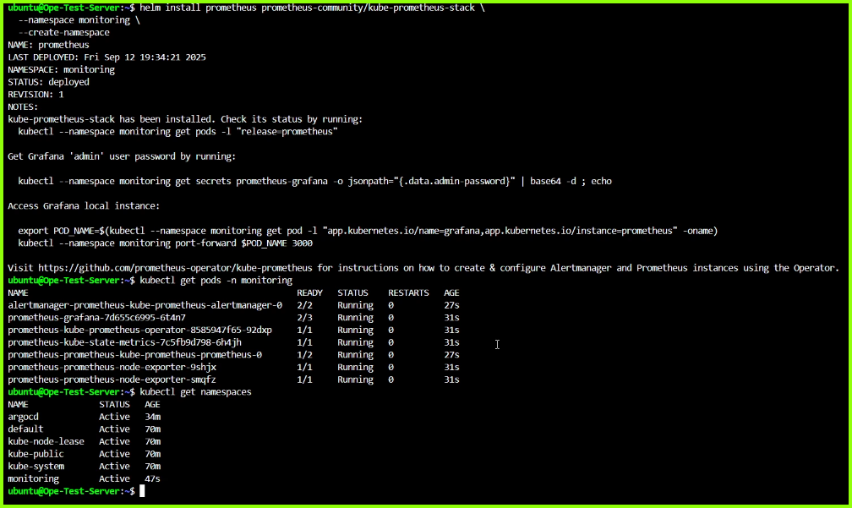
Task: Select the prometheus-kube-prometheus-operator pod name
Action: point(139,330)
